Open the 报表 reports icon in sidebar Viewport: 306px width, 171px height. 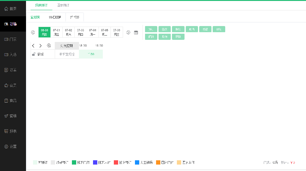[x=6, y=131]
